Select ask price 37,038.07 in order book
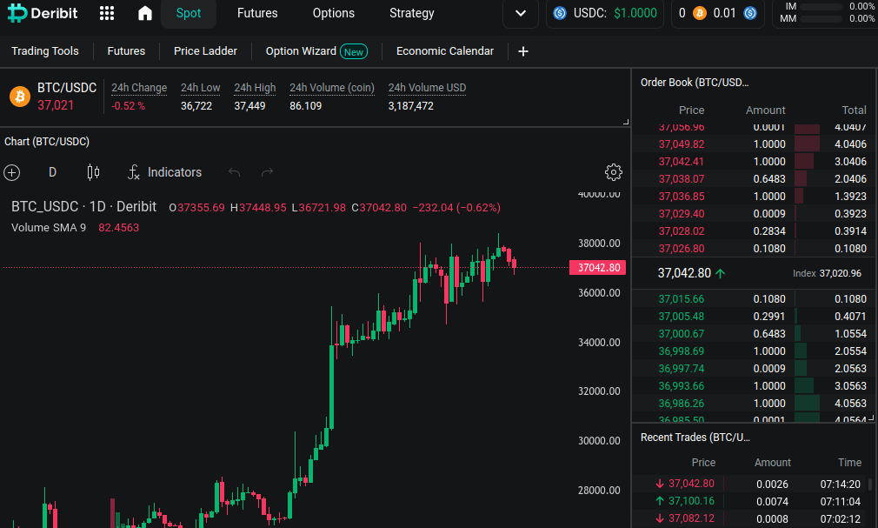 pos(681,179)
